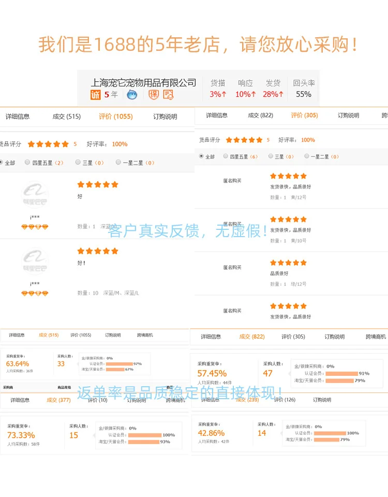
Task: Click five-star rating next to left 货品评分
Action: point(48,144)
